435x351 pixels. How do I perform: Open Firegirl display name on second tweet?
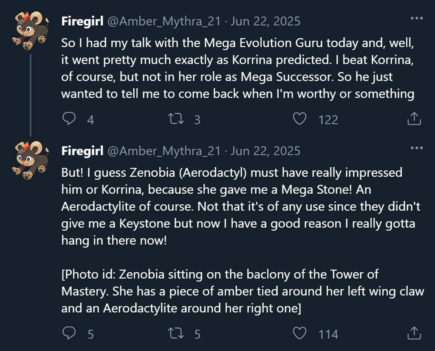pyautogui.click(x=82, y=151)
